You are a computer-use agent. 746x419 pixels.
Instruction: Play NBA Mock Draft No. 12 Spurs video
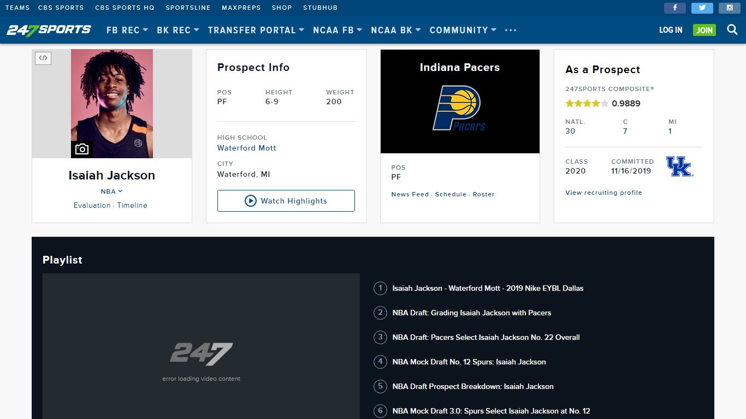coord(469,362)
